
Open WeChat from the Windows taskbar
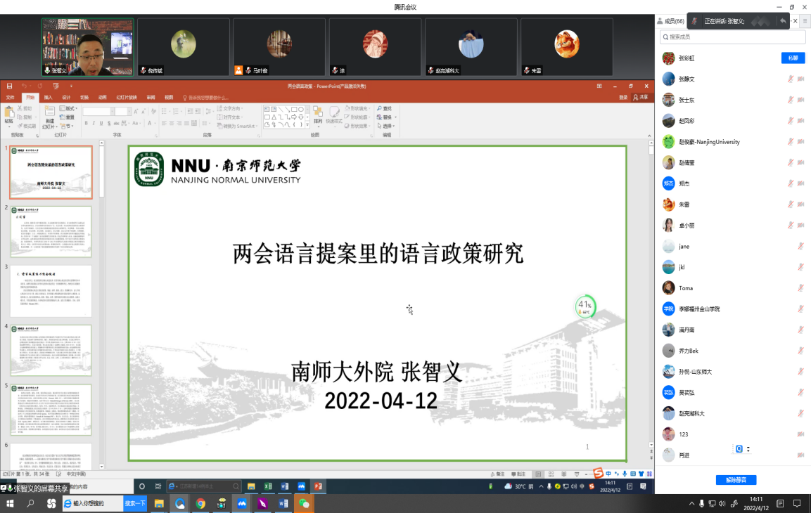(x=304, y=503)
